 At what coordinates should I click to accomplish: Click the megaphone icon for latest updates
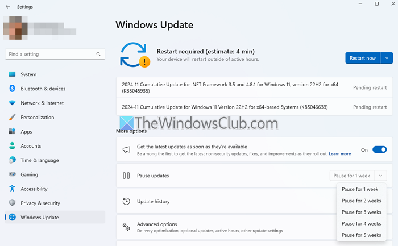pyautogui.click(x=126, y=149)
